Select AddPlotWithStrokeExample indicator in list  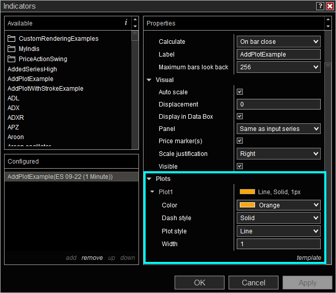click(x=45, y=89)
